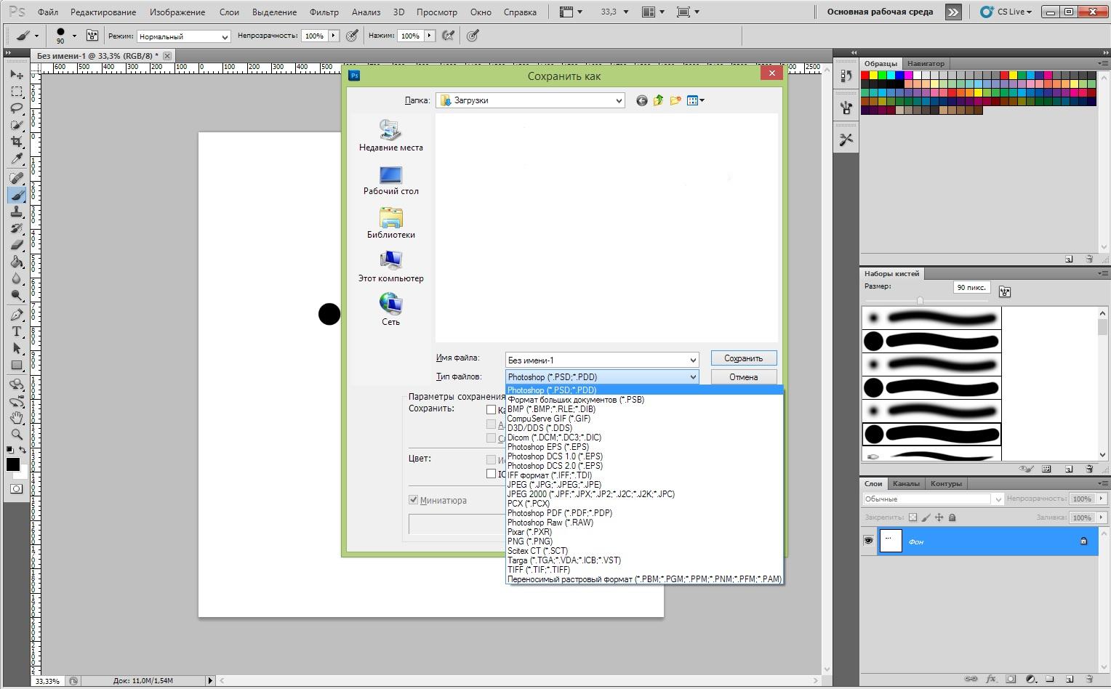Open the Режим blend mode dropdown
Image resolution: width=1111 pixels, height=689 pixels.
(x=225, y=36)
